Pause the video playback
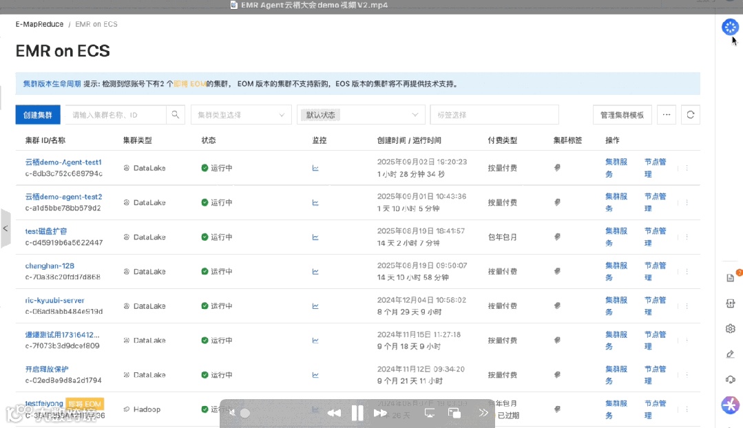This screenshot has height=428, width=743. point(357,413)
